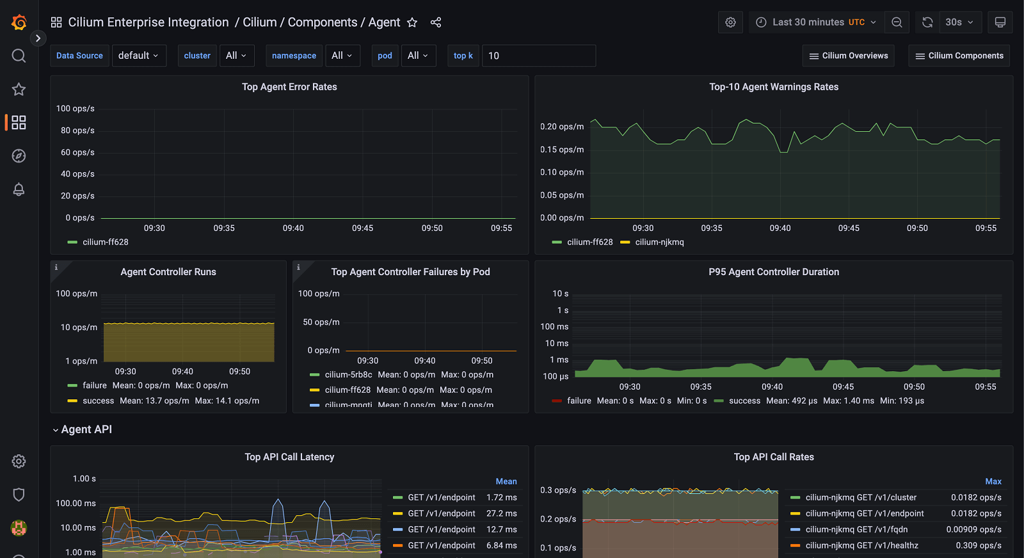This screenshot has height=558, width=1024.
Task: Toggle success series in Agent Controller Runs
Action: pos(98,401)
